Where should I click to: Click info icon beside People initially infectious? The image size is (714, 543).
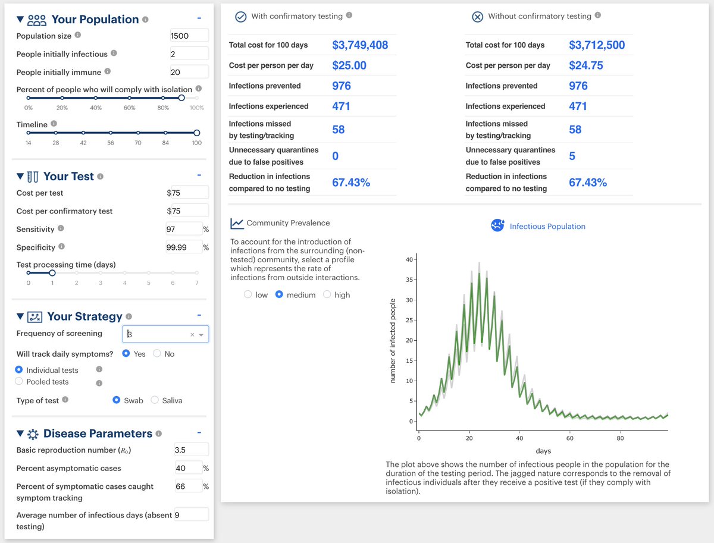point(114,54)
